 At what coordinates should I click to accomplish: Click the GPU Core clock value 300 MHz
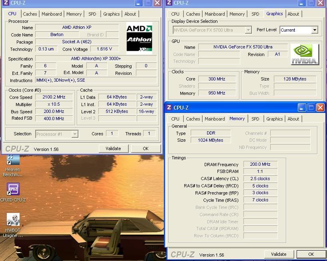[217, 79]
